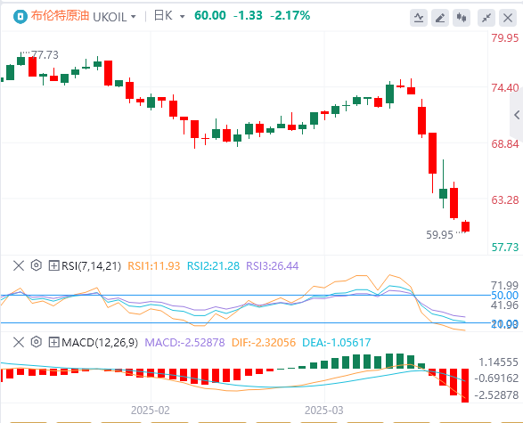Expand the MACD panel with plus icon

[53, 342]
